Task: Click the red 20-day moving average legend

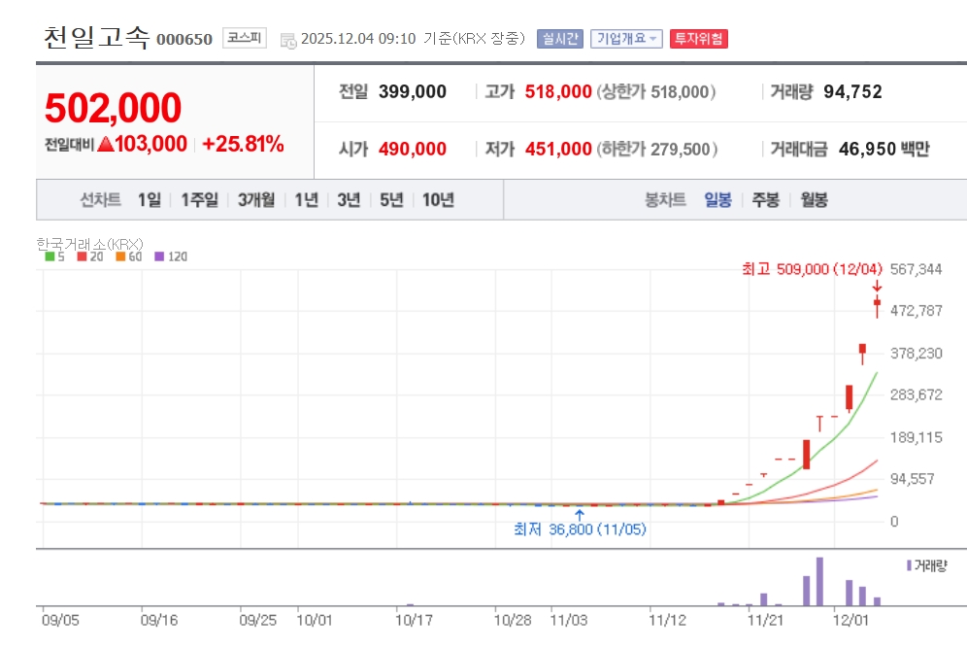Action: pos(90,256)
